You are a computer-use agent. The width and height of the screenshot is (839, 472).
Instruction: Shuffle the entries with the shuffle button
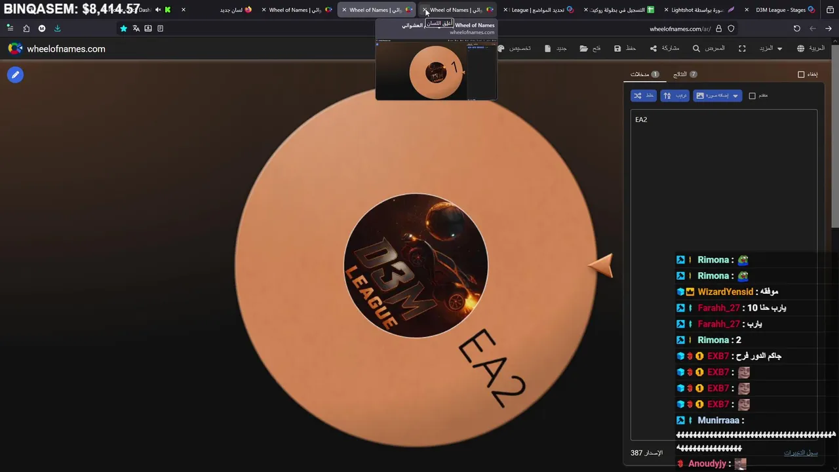[x=643, y=96]
